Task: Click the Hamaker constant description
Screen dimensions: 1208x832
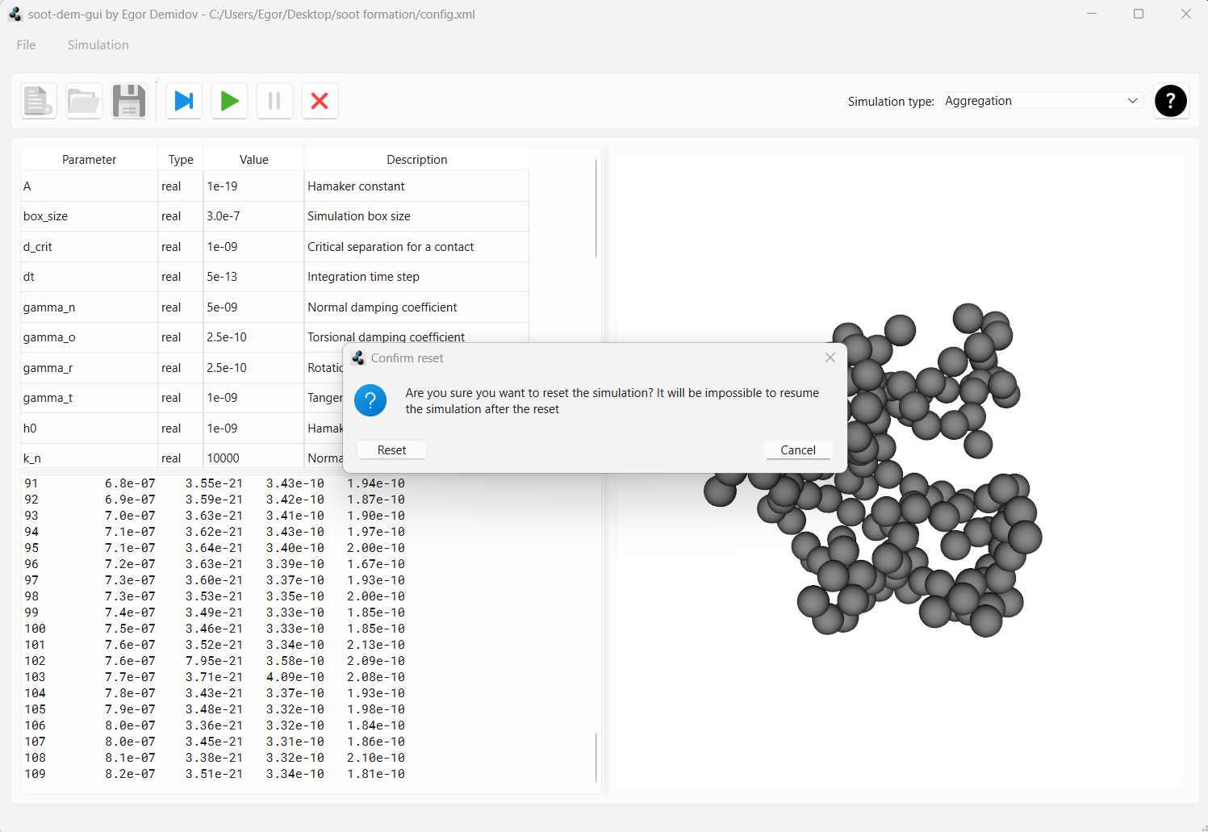Action: coord(356,186)
